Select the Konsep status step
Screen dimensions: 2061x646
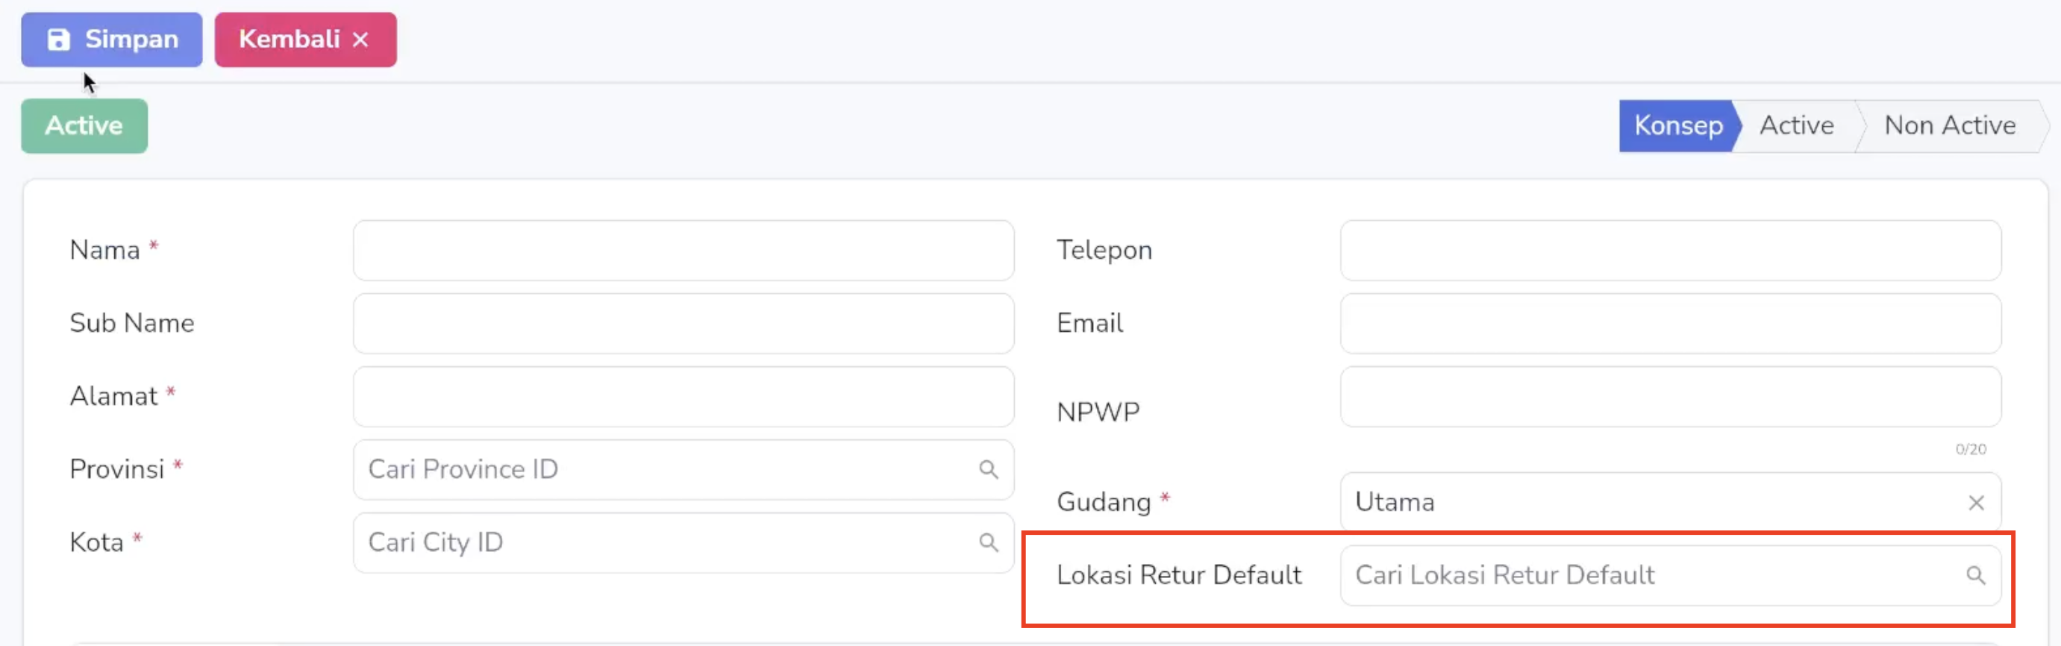point(1677,125)
